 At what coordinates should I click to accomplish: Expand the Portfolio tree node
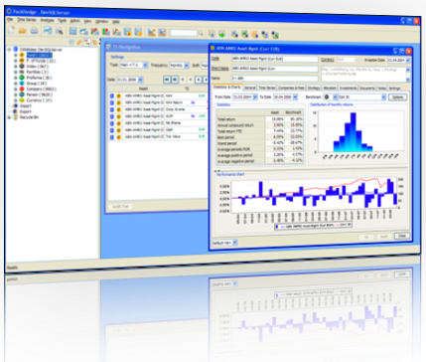15,72
